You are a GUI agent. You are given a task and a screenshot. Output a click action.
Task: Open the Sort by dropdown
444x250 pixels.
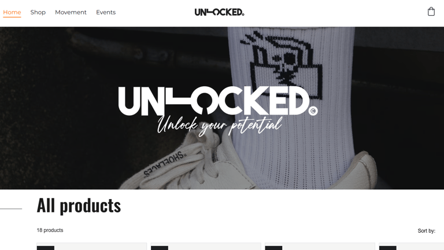pos(427,231)
